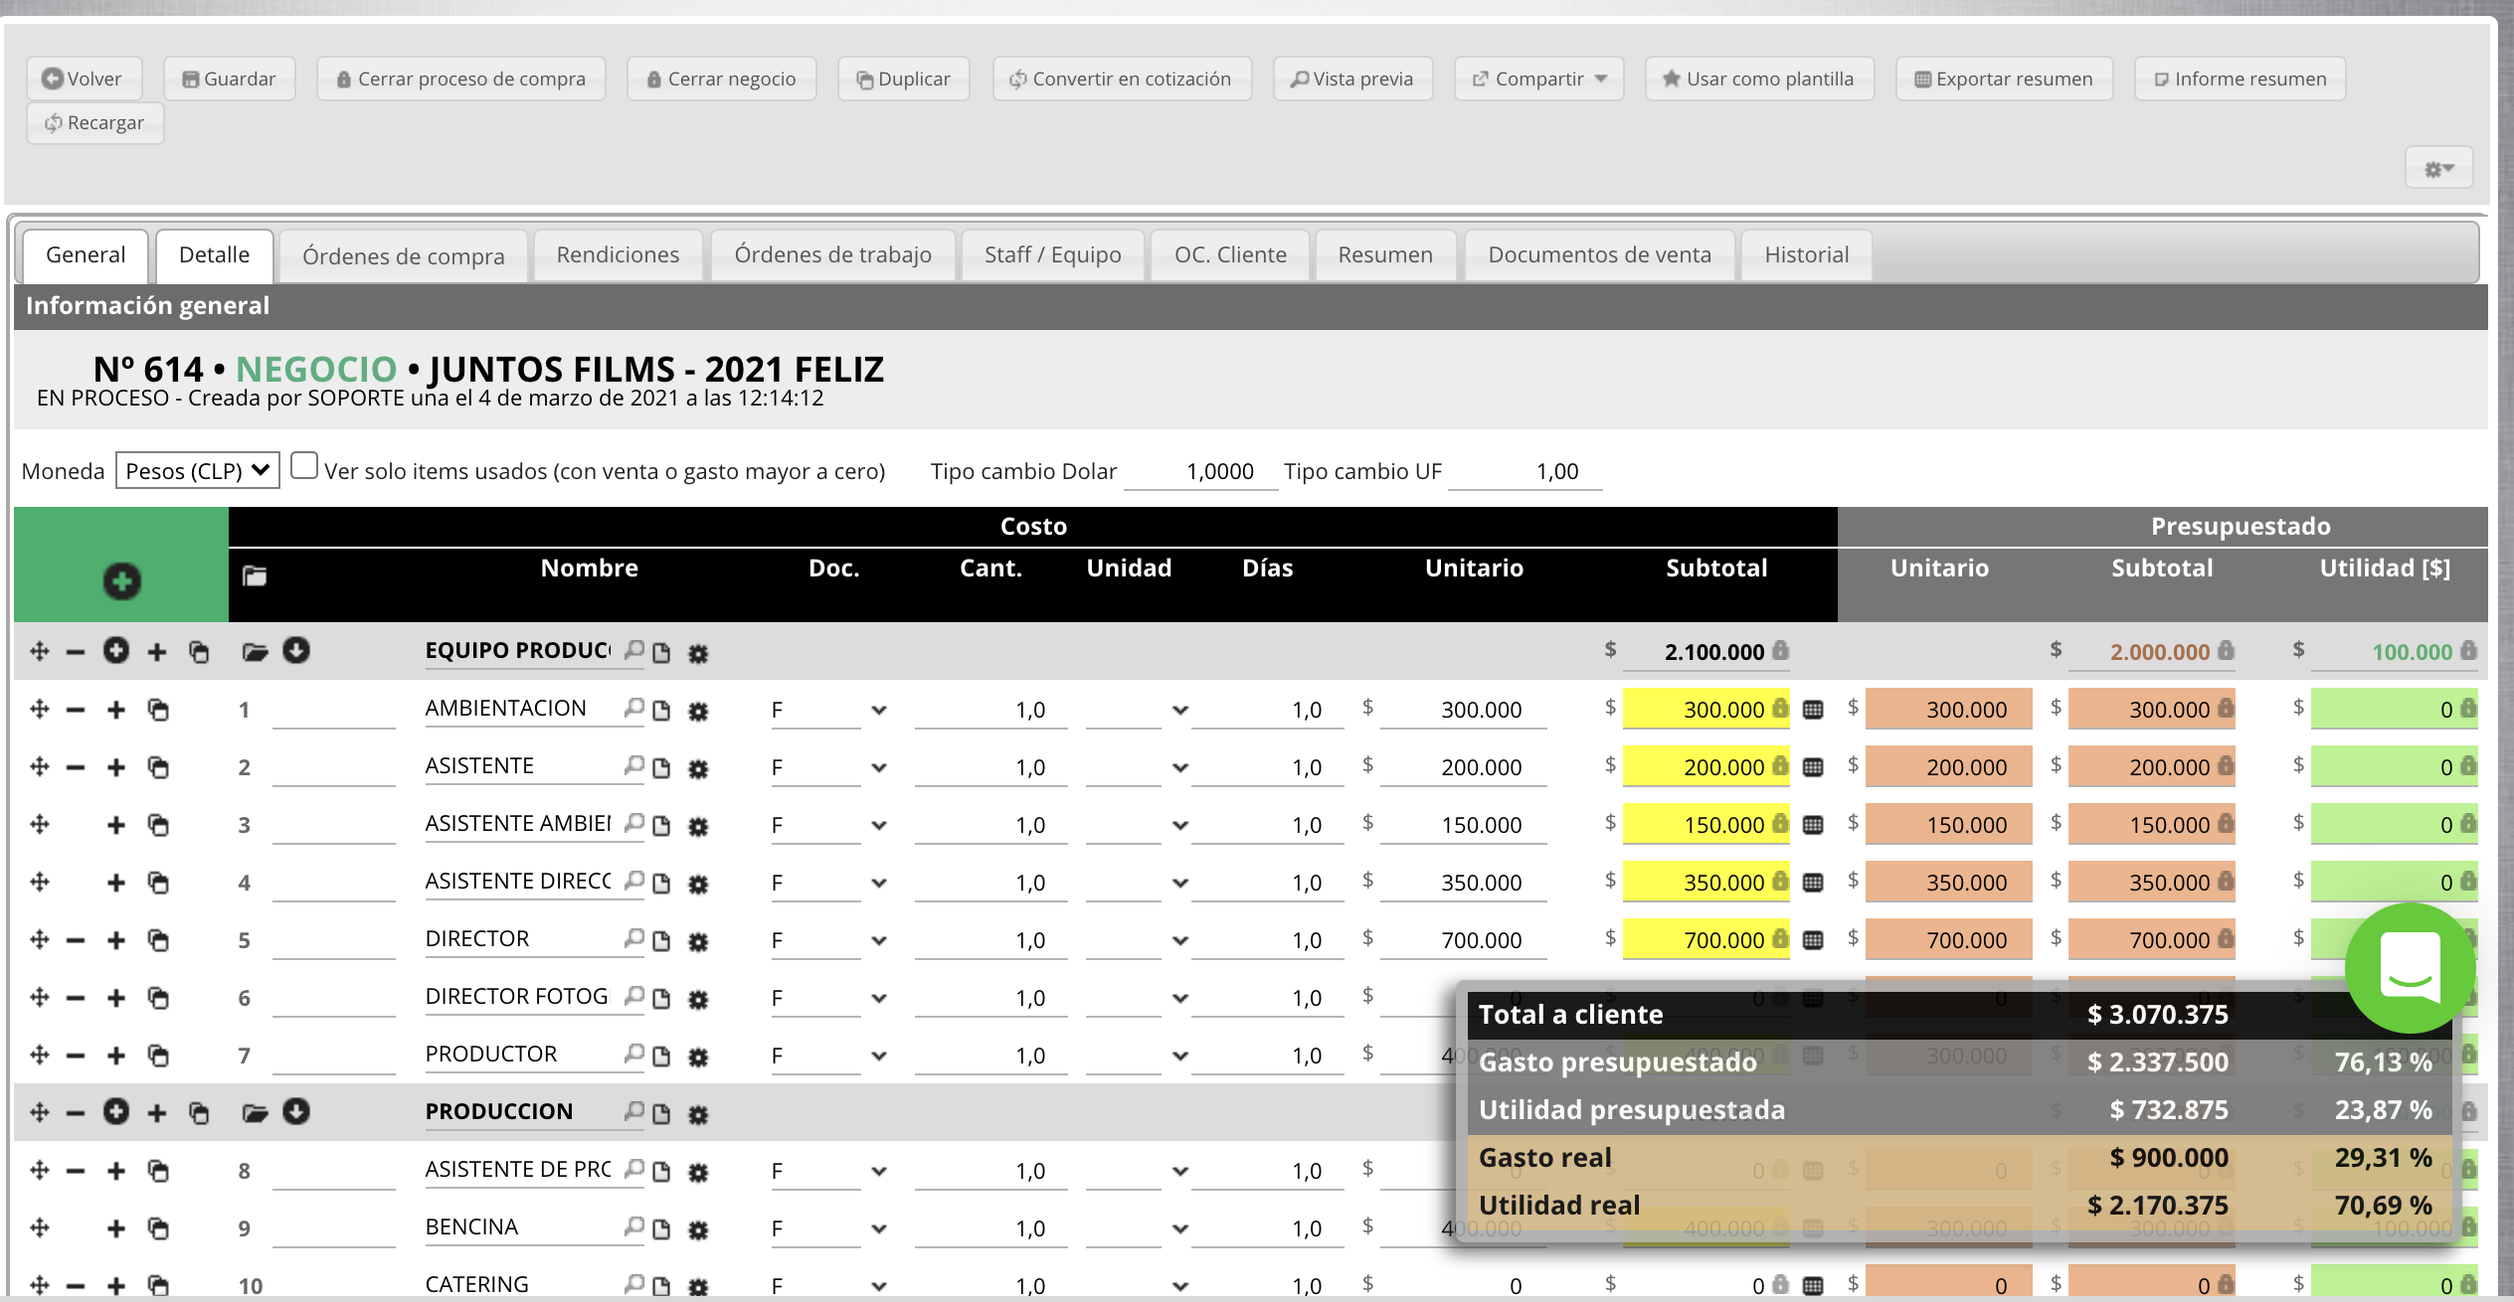Switch to the Rendiciones tab
The width and height of the screenshot is (2514, 1302).
click(x=618, y=254)
